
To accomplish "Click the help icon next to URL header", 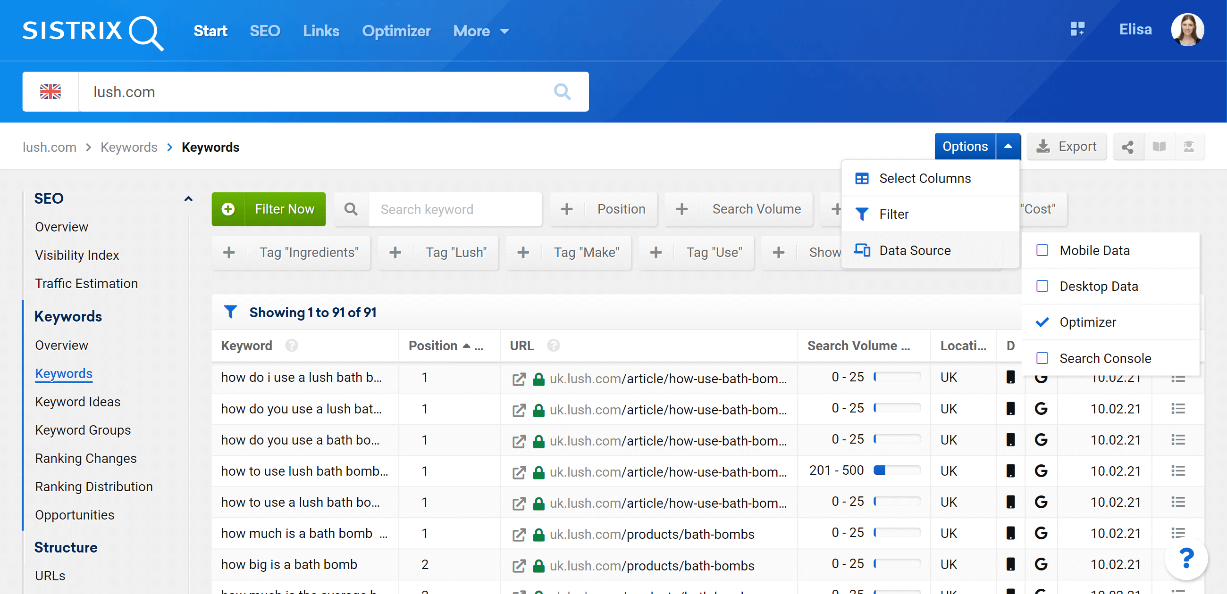I will coord(553,346).
